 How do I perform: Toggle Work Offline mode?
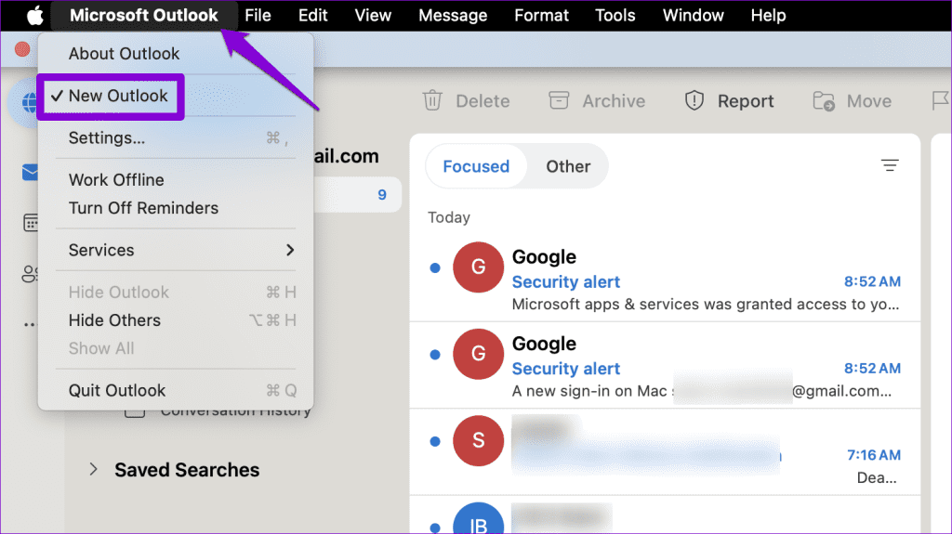(x=116, y=180)
